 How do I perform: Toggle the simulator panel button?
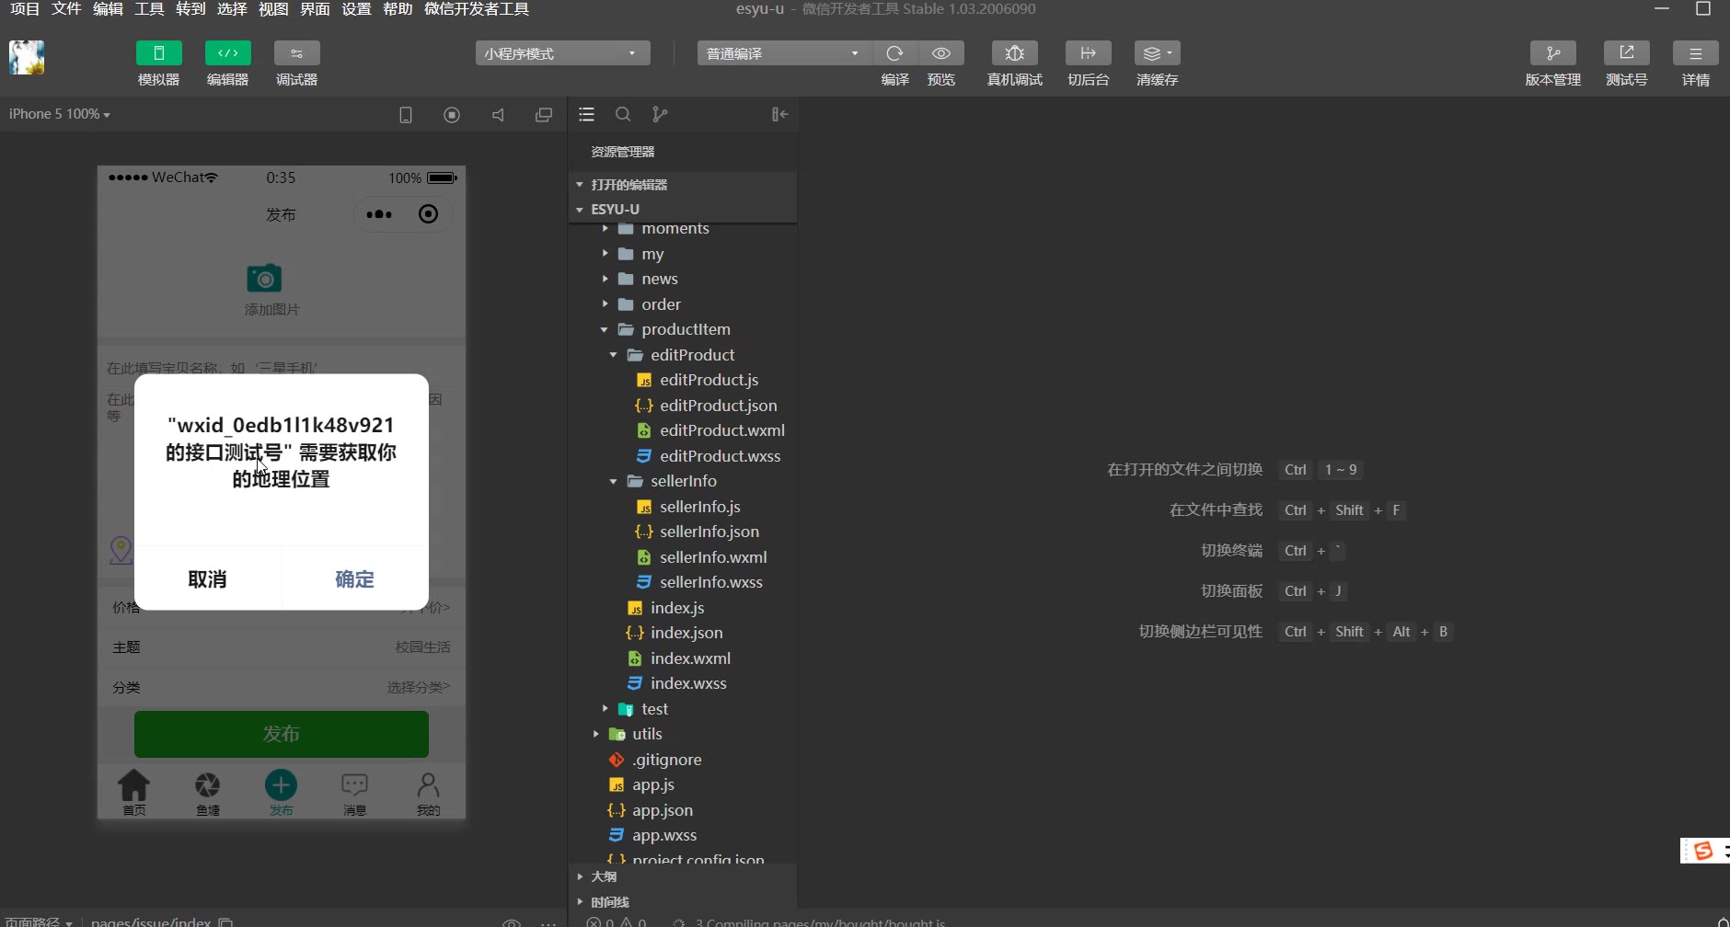click(158, 53)
